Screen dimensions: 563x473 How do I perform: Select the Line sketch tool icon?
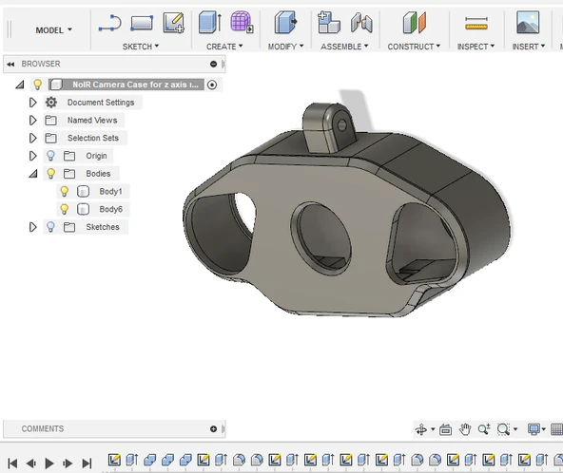pyautogui.click(x=110, y=23)
